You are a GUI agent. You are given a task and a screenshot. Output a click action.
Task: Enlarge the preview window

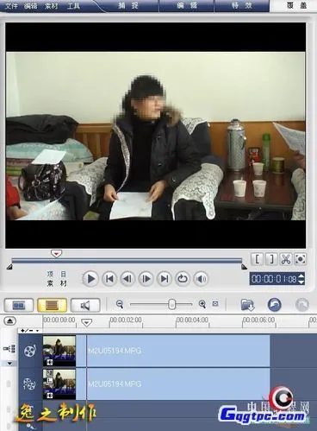[x=300, y=259]
